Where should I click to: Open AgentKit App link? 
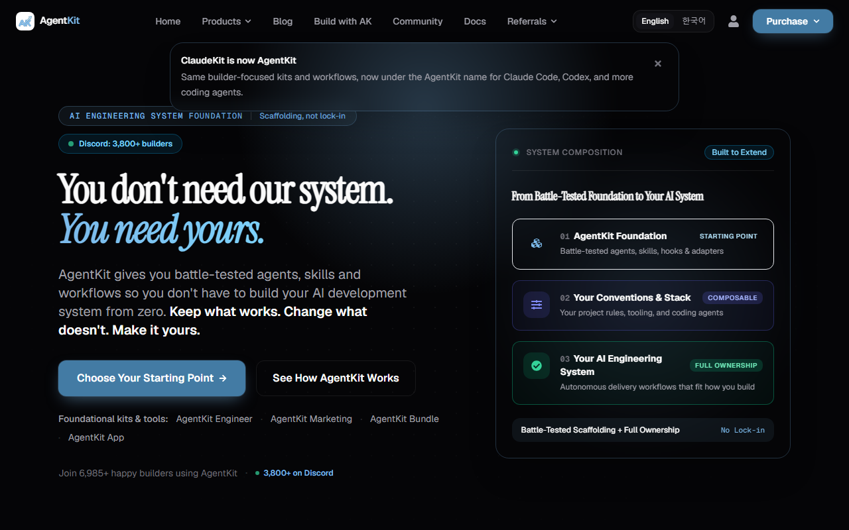point(96,437)
